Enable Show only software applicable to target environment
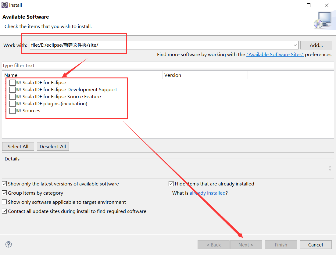The width and height of the screenshot is (336, 255). coord(4,202)
